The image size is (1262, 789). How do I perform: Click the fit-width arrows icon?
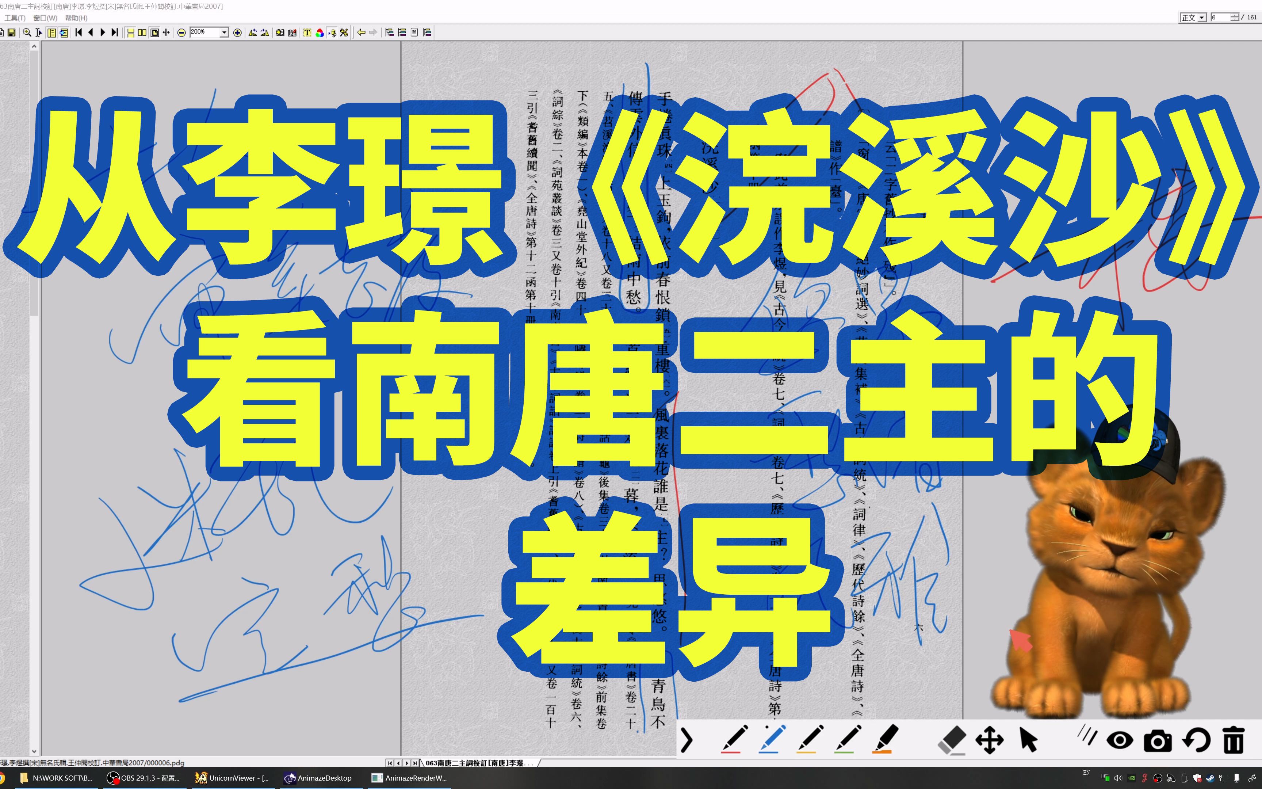click(167, 33)
